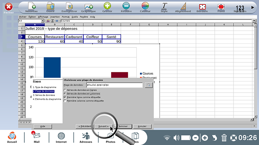
Task: Click the zoom-in plus tray icon
Action: tap(205, 138)
